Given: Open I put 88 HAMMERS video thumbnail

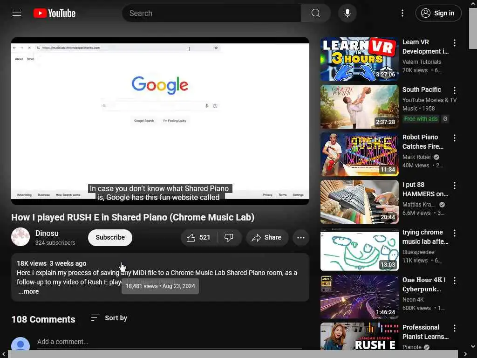Looking at the screenshot, I should tap(359, 202).
